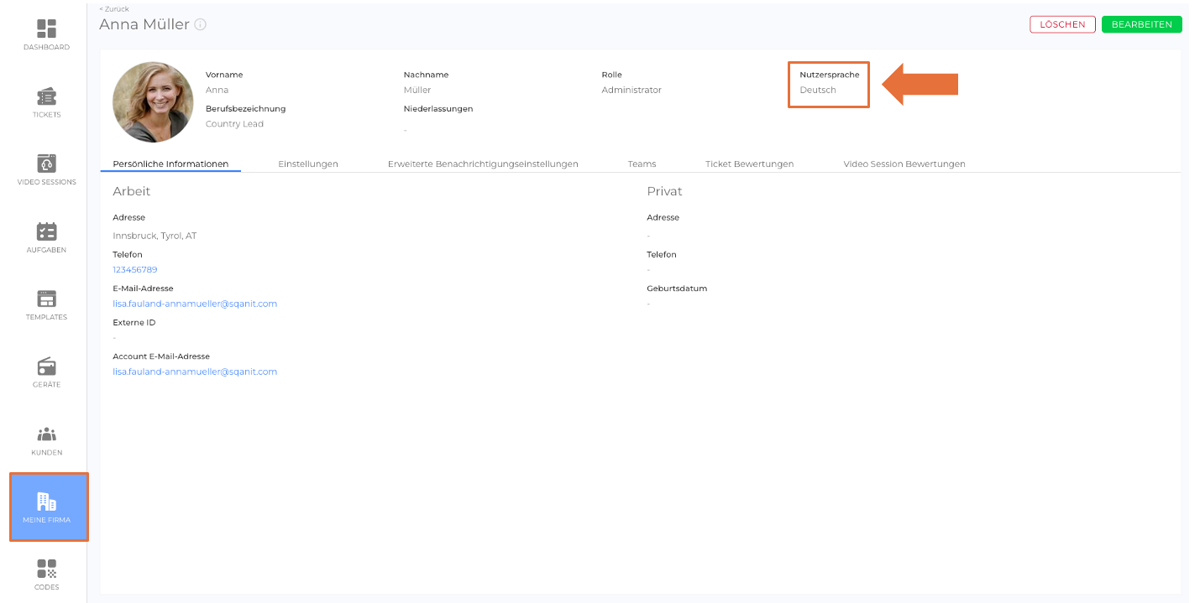Click the phone number 123456789 link
This screenshot has width=1200, height=603.
point(135,270)
